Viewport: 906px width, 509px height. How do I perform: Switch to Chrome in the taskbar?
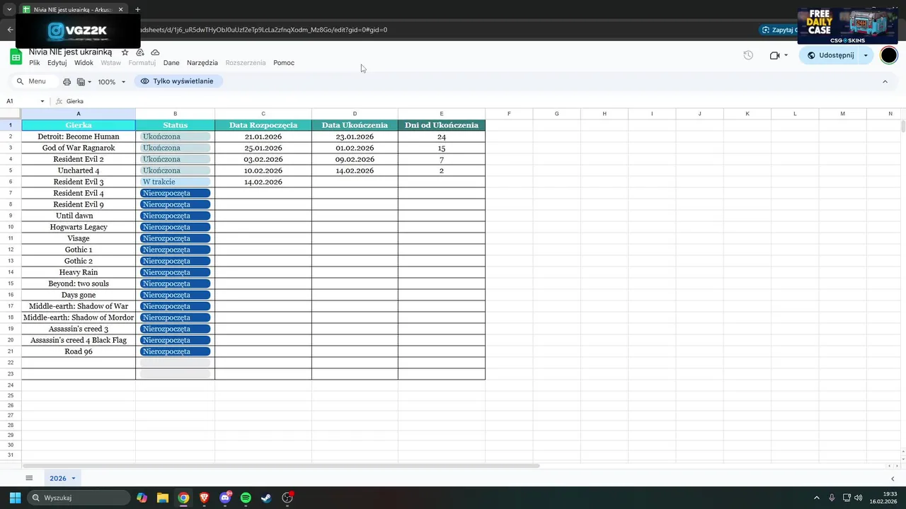(x=183, y=498)
